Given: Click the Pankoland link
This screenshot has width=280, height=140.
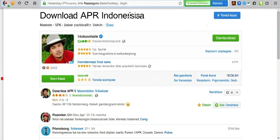Looking at the screenshot, I should [208, 75].
